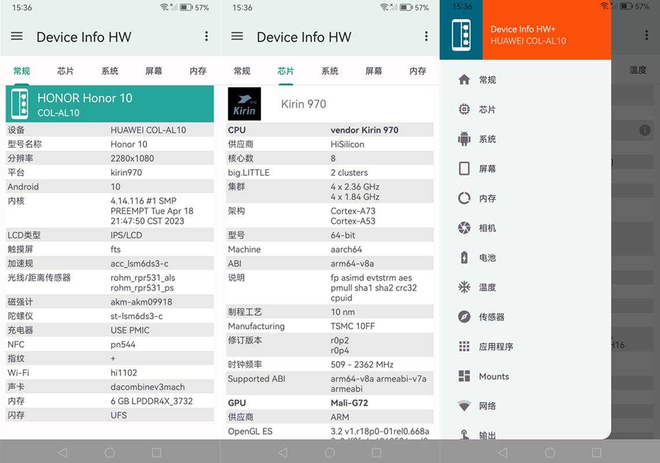
Task: Open the rightmost screen's three-dot menu
Action: [646, 35]
